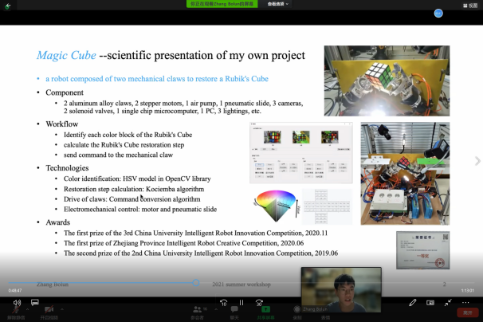Image resolution: width=483 pixels, height=322 pixels.
Task: Click the playback progress bar handle
Action: coord(196,282)
